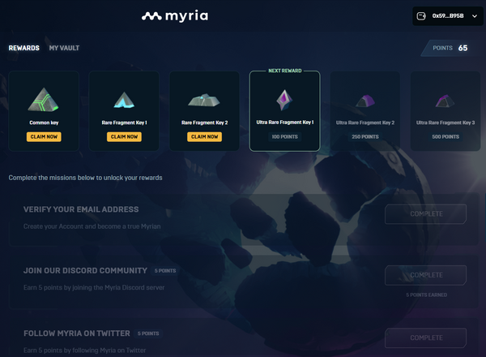Image resolution: width=486 pixels, height=357 pixels.
Task: Claim the Rare Fragment Key 1 reward
Action: 124,137
